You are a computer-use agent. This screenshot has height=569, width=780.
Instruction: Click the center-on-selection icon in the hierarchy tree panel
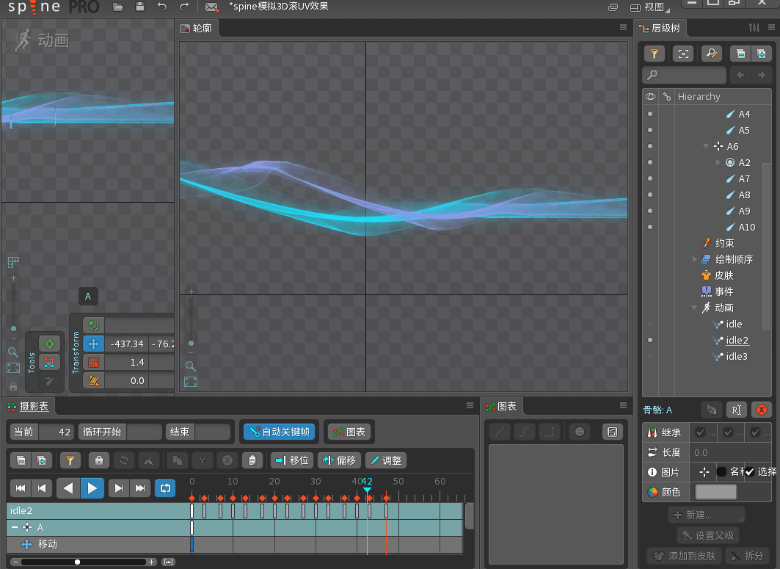click(x=683, y=54)
